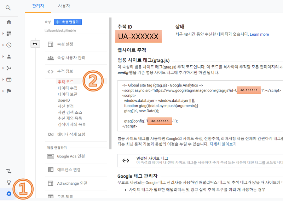The width and height of the screenshot is (283, 202).
Task: Select 추천 제외 목록 submenu item
Action: (70, 118)
